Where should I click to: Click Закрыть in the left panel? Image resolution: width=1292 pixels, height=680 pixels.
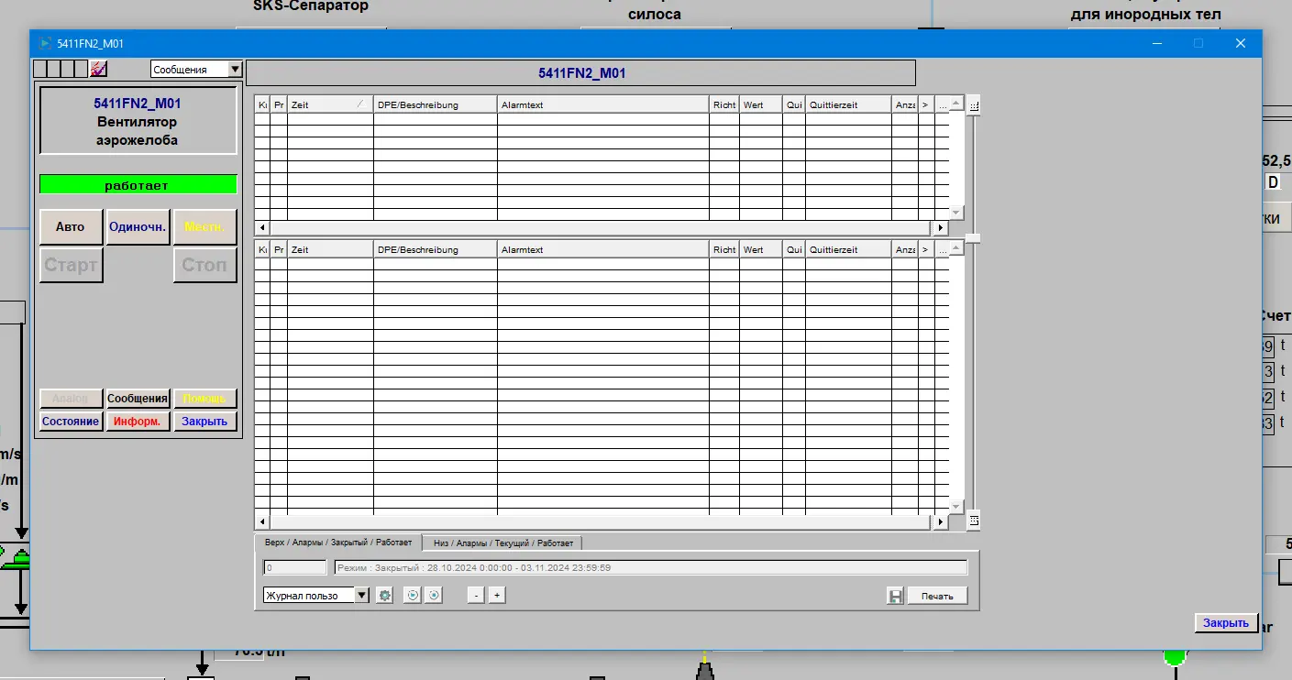(204, 422)
